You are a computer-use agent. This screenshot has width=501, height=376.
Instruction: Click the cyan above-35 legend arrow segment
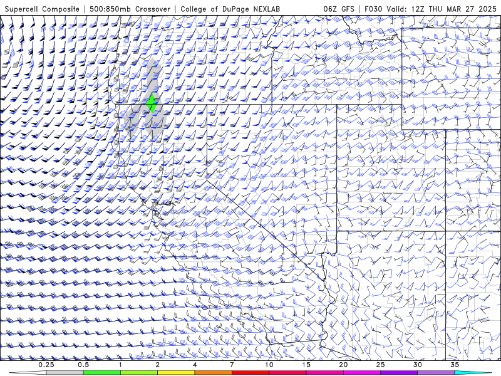(473, 373)
